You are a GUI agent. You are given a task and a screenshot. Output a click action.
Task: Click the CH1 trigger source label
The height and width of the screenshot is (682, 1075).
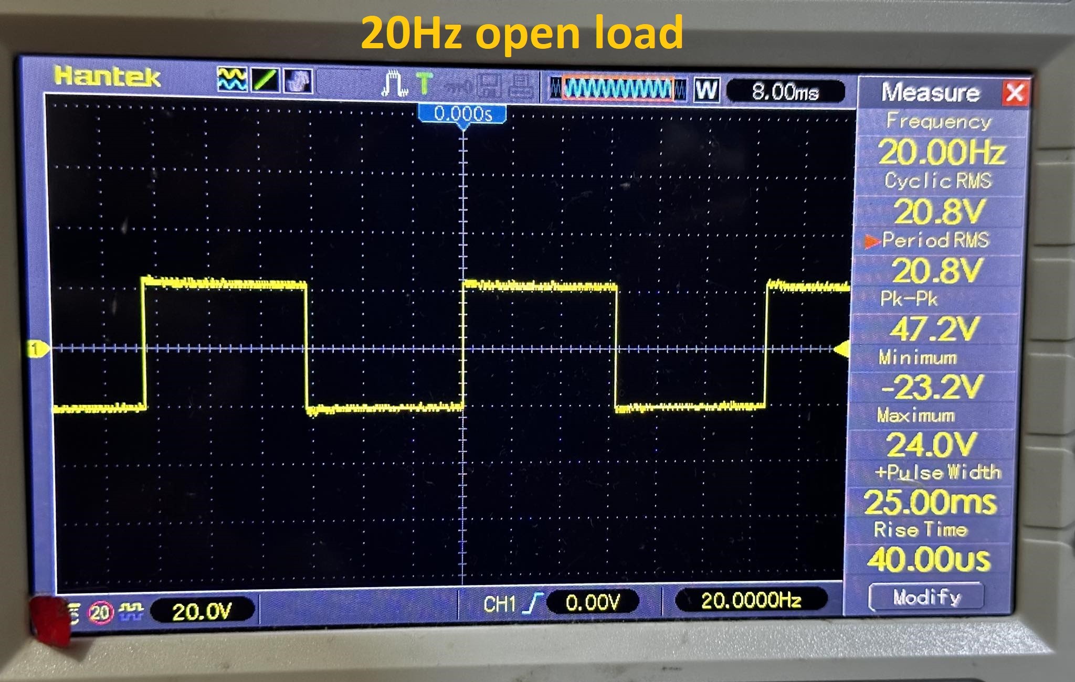(500, 604)
